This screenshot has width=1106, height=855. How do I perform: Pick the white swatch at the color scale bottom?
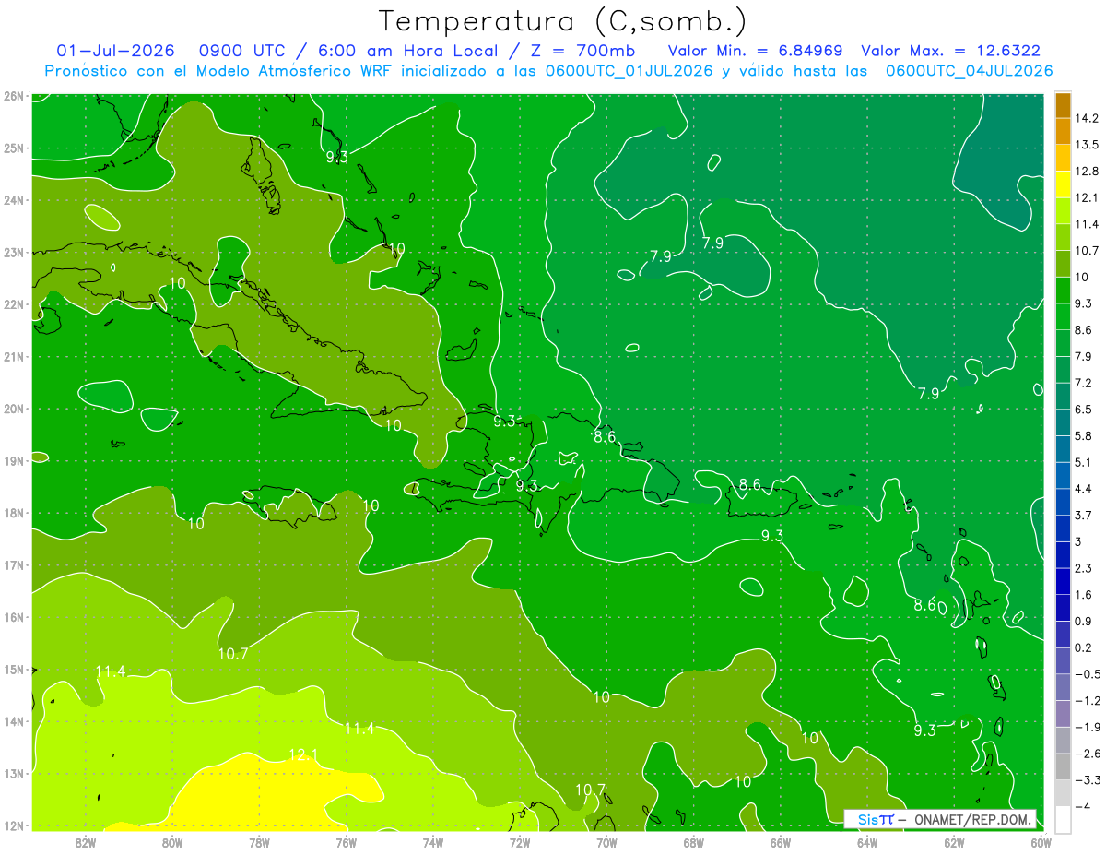[1063, 819]
